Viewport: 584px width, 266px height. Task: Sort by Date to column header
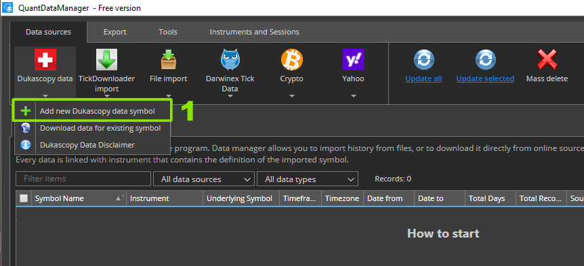coord(440,198)
